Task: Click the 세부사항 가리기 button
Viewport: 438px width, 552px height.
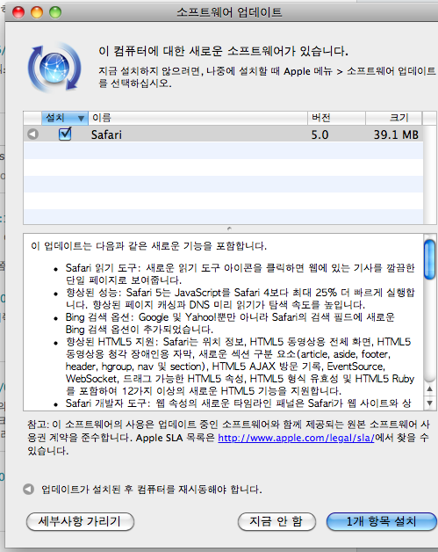Action: (80, 521)
